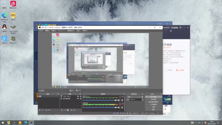Open the Help menu in OBS
This screenshot has height=125, width=222.
[85, 31]
